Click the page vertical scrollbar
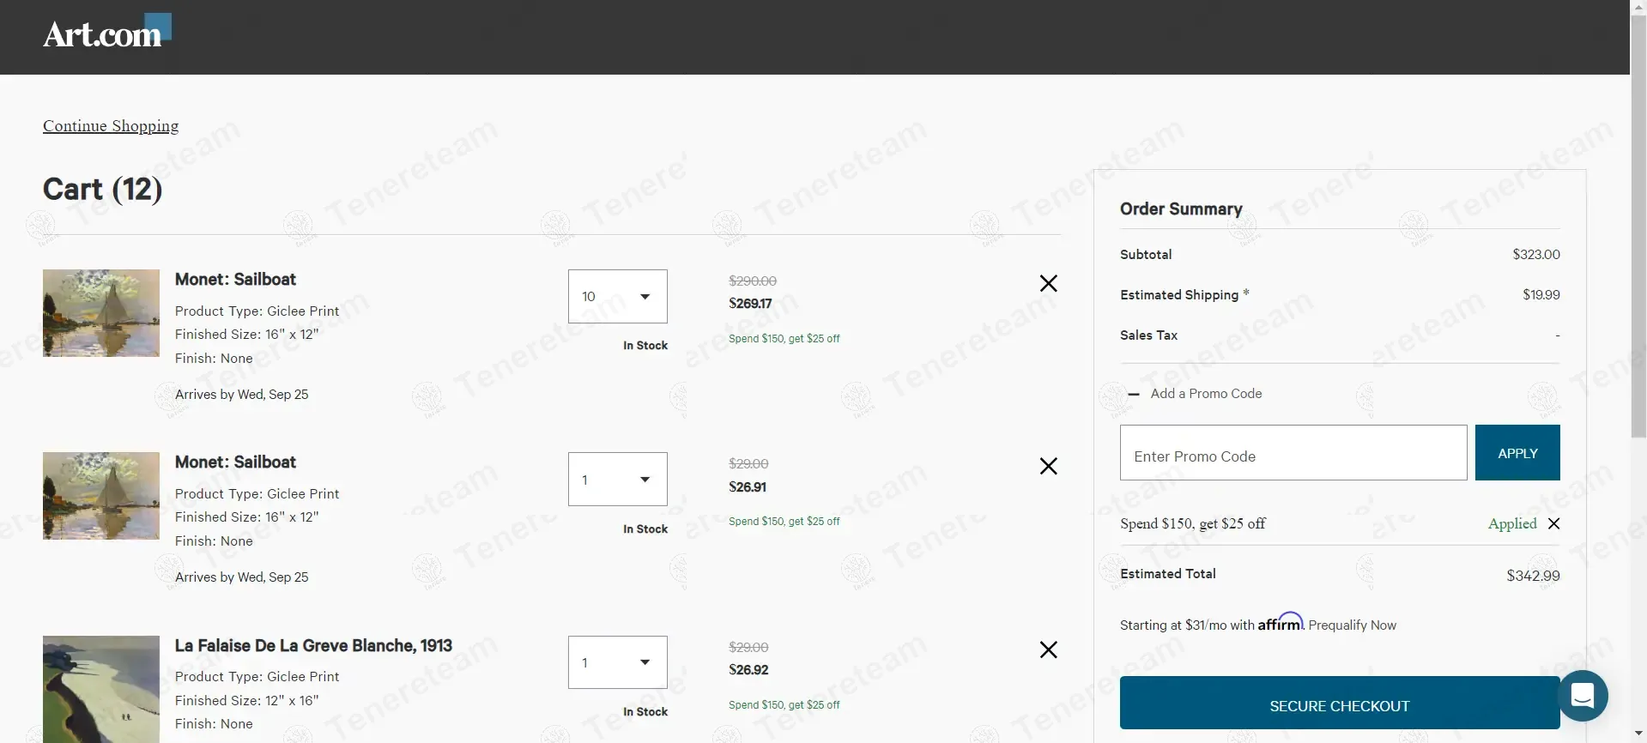The image size is (1647, 743). pos(1638,257)
